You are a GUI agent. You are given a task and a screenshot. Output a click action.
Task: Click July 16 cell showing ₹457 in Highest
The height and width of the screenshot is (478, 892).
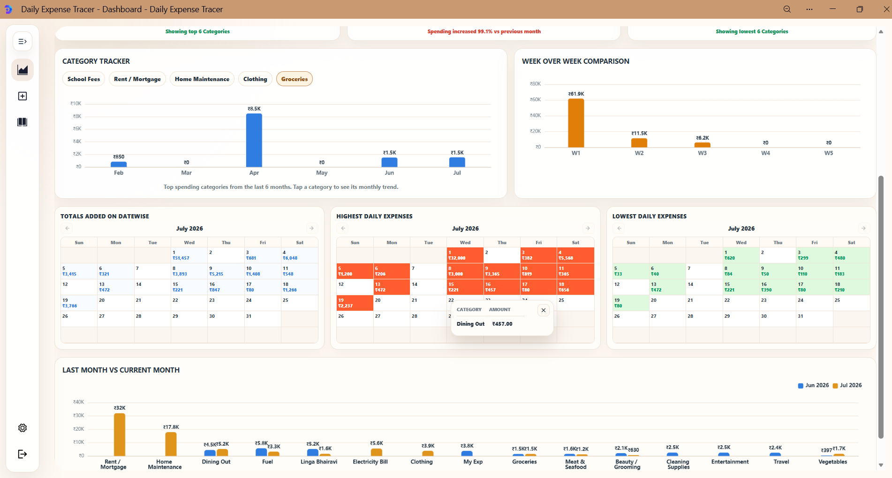502,287
